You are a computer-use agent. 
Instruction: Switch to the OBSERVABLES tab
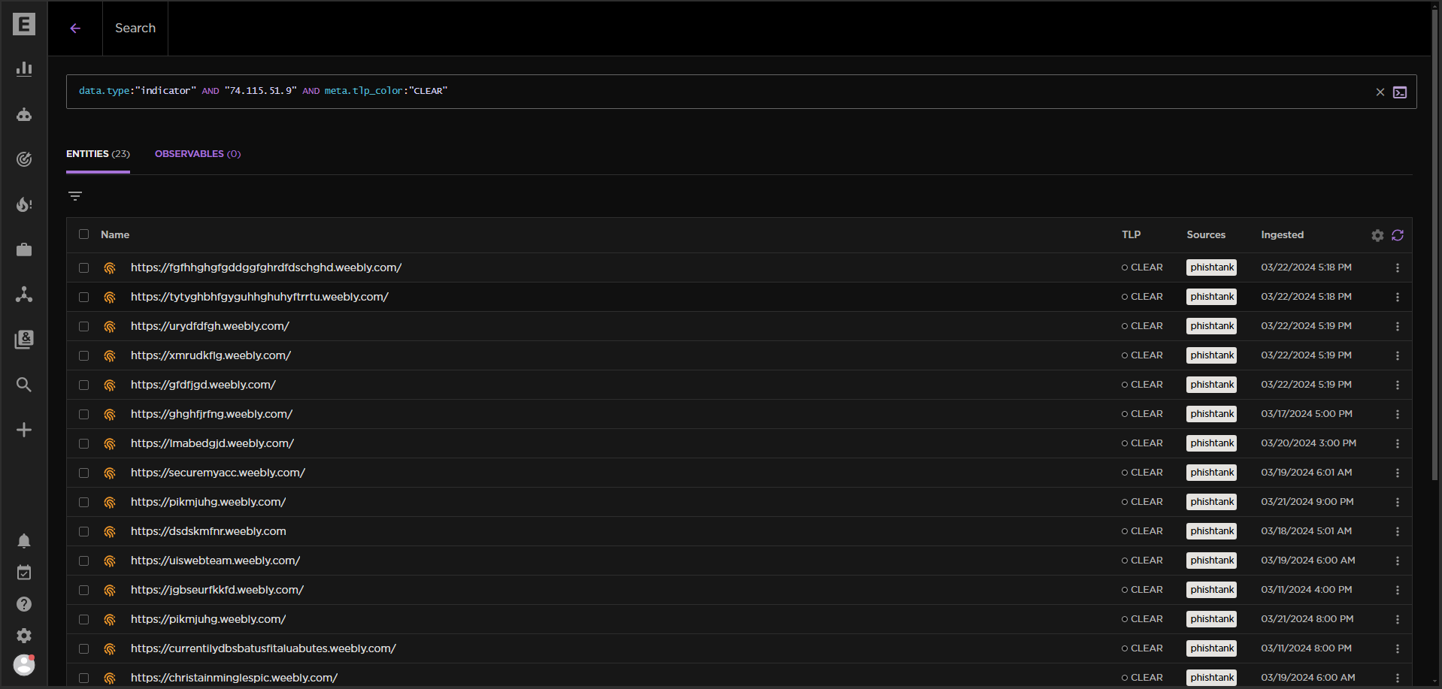pos(197,153)
